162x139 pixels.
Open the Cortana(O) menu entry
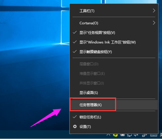click(114, 23)
